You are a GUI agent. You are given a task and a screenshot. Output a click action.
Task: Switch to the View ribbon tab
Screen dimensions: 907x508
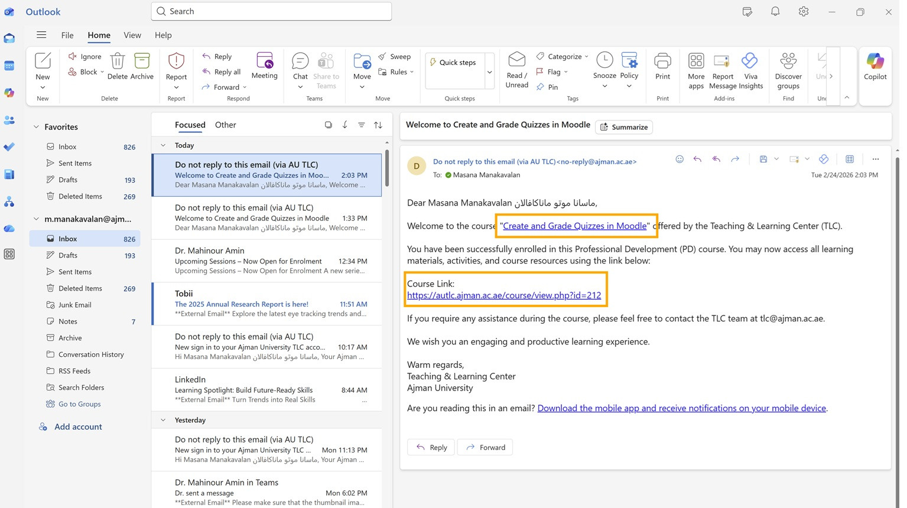point(132,35)
